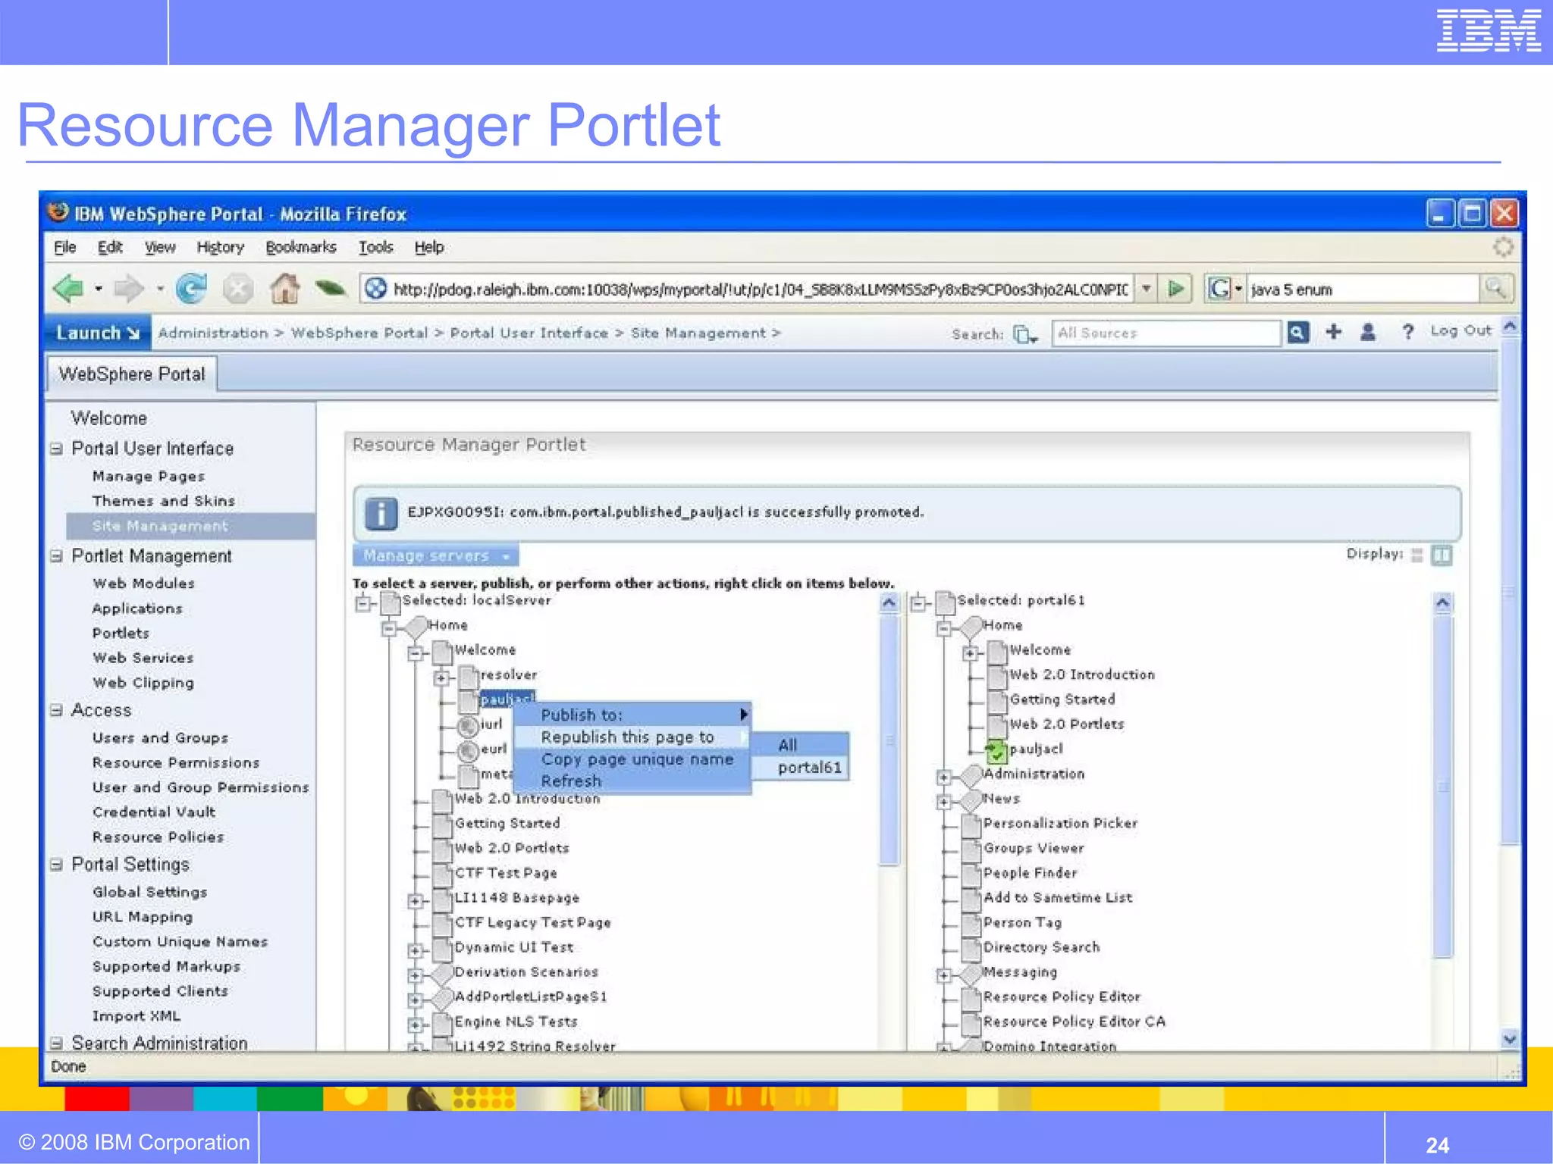Image resolution: width=1553 pixels, height=1164 pixels.
Task: Click the iurl globe icon in tree
Action: pos(469,726)
